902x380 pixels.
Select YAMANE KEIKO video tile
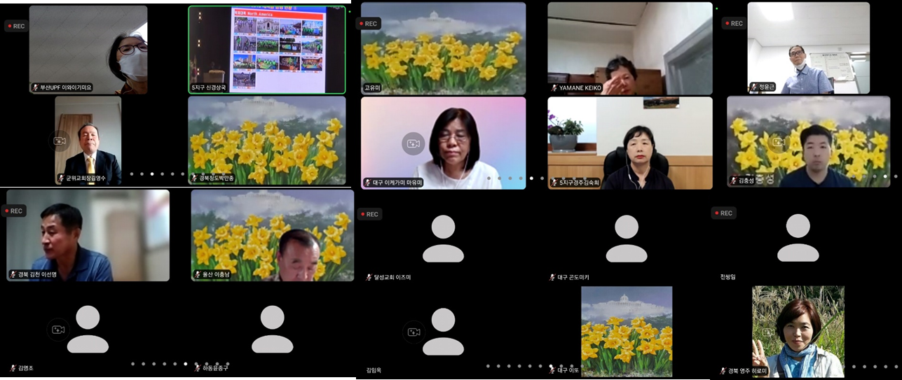click(x=630, y=48)
